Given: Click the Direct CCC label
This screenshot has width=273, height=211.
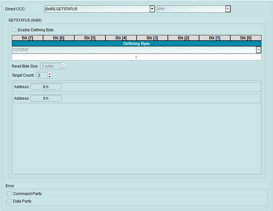Looking at the screenshot, I should click(15, 9).
